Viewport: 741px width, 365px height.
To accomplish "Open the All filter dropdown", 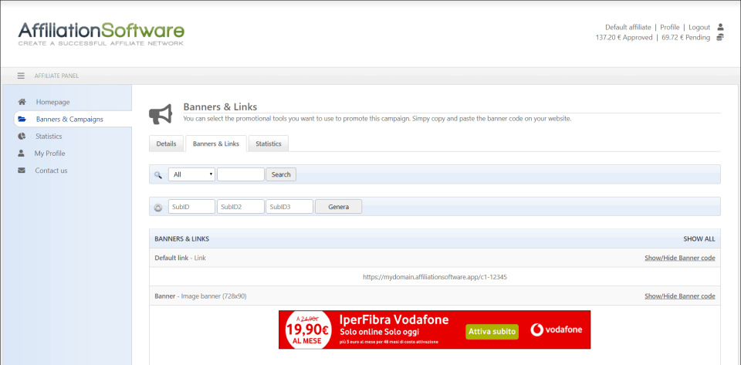I will pyautogui.click(x=191, y=174).
